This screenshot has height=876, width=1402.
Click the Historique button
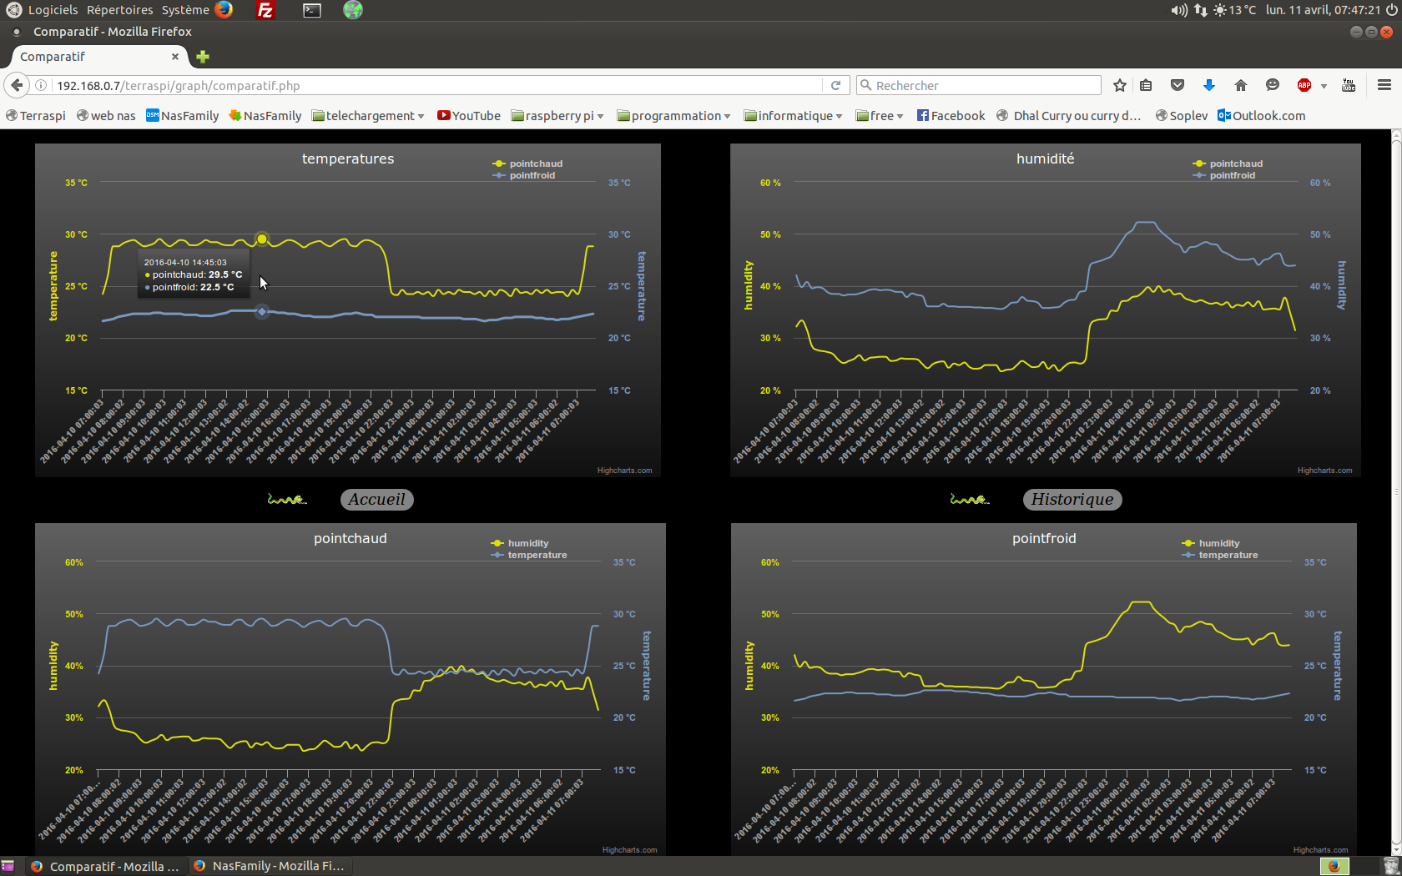(1072, 499)
